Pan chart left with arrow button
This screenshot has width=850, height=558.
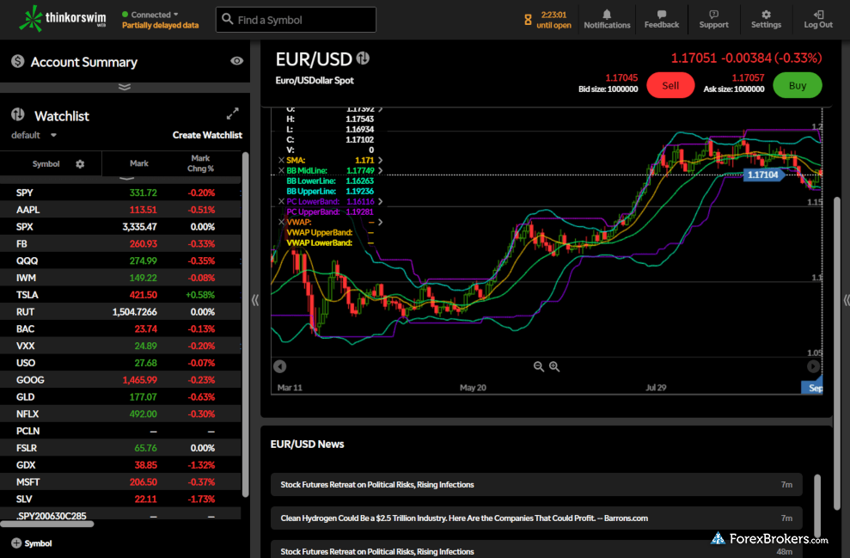tap(279, 366)
